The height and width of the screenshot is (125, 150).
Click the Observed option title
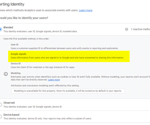(9, 103)
